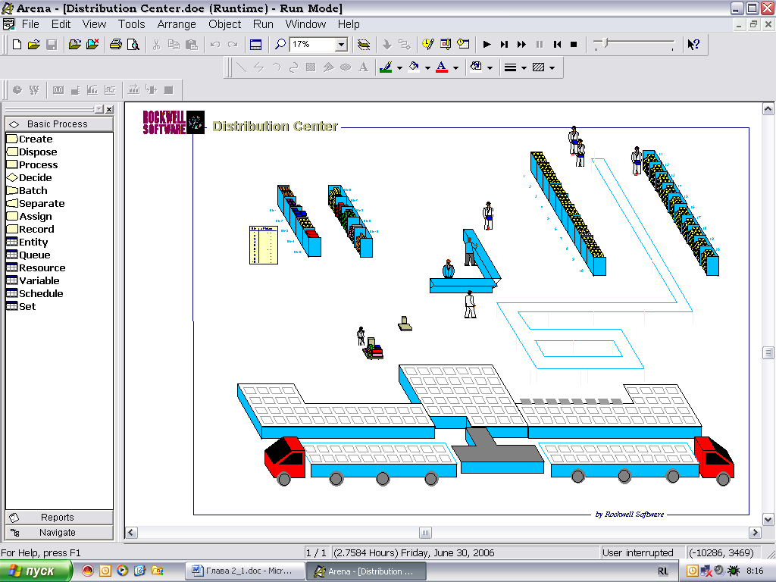Screen dimensions: 776x582
Task: Click the Windows Start button пуск
Action: 36,571
